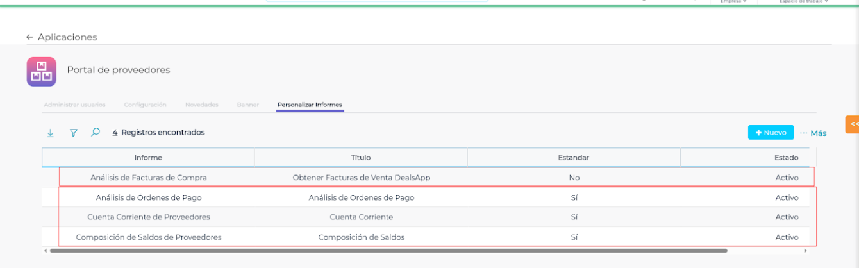Screen dimensions: 859x268
Task: Expand the orange side panel arrow
Action: [853, 124]
